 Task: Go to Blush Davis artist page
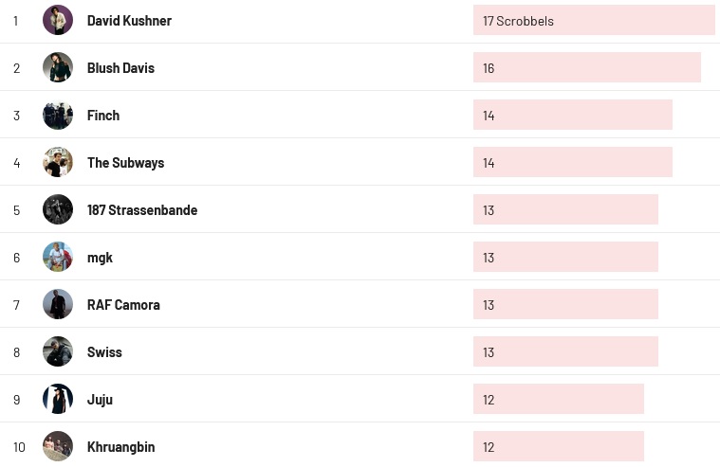120,68
